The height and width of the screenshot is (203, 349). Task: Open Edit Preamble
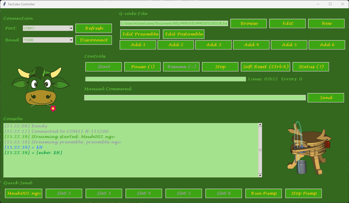(x=140, y=34)
